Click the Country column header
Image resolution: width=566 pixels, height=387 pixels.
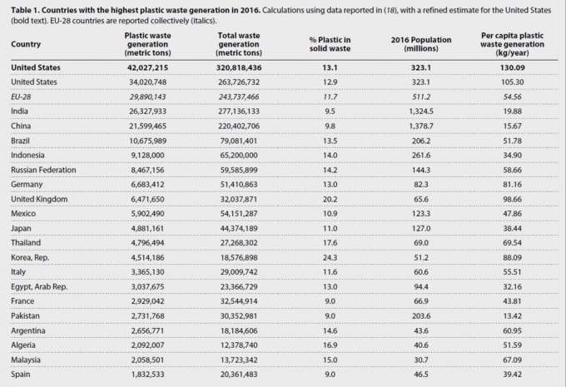(26, 44)
